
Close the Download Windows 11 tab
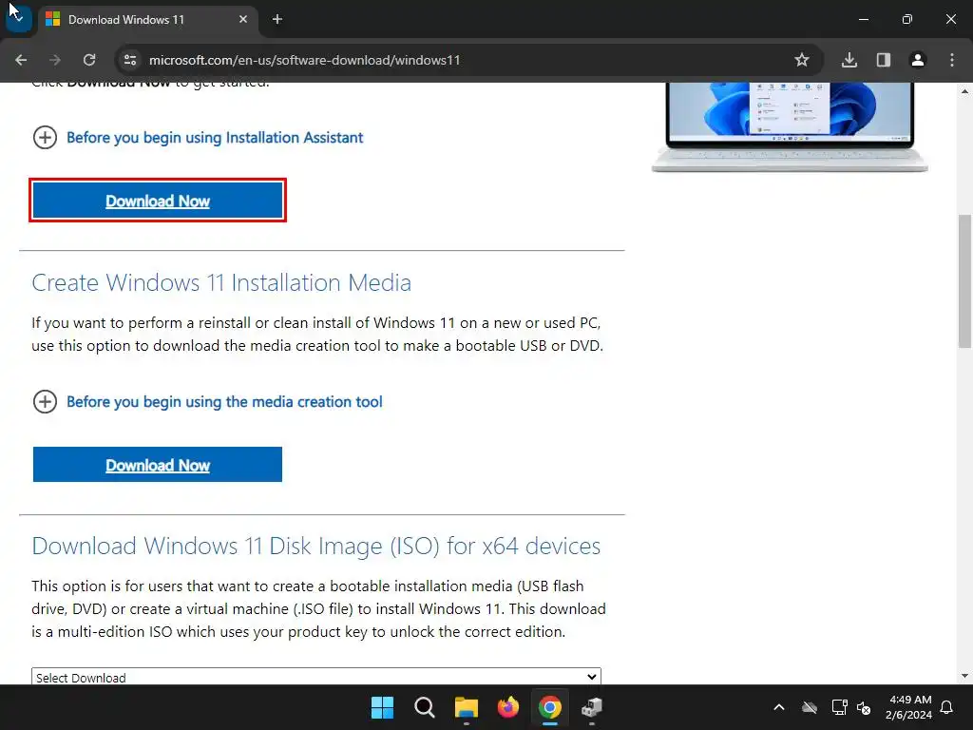(x=243, y=20)
